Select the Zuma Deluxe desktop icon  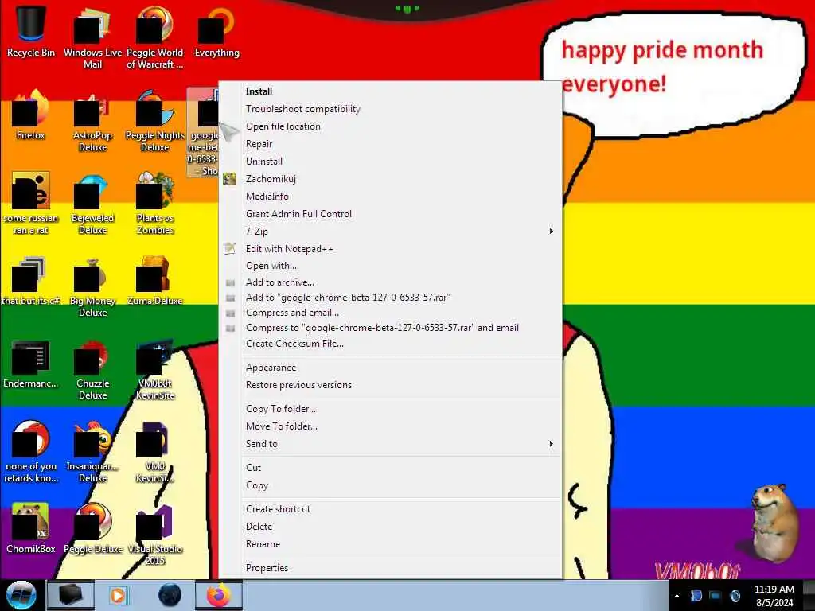155,281
